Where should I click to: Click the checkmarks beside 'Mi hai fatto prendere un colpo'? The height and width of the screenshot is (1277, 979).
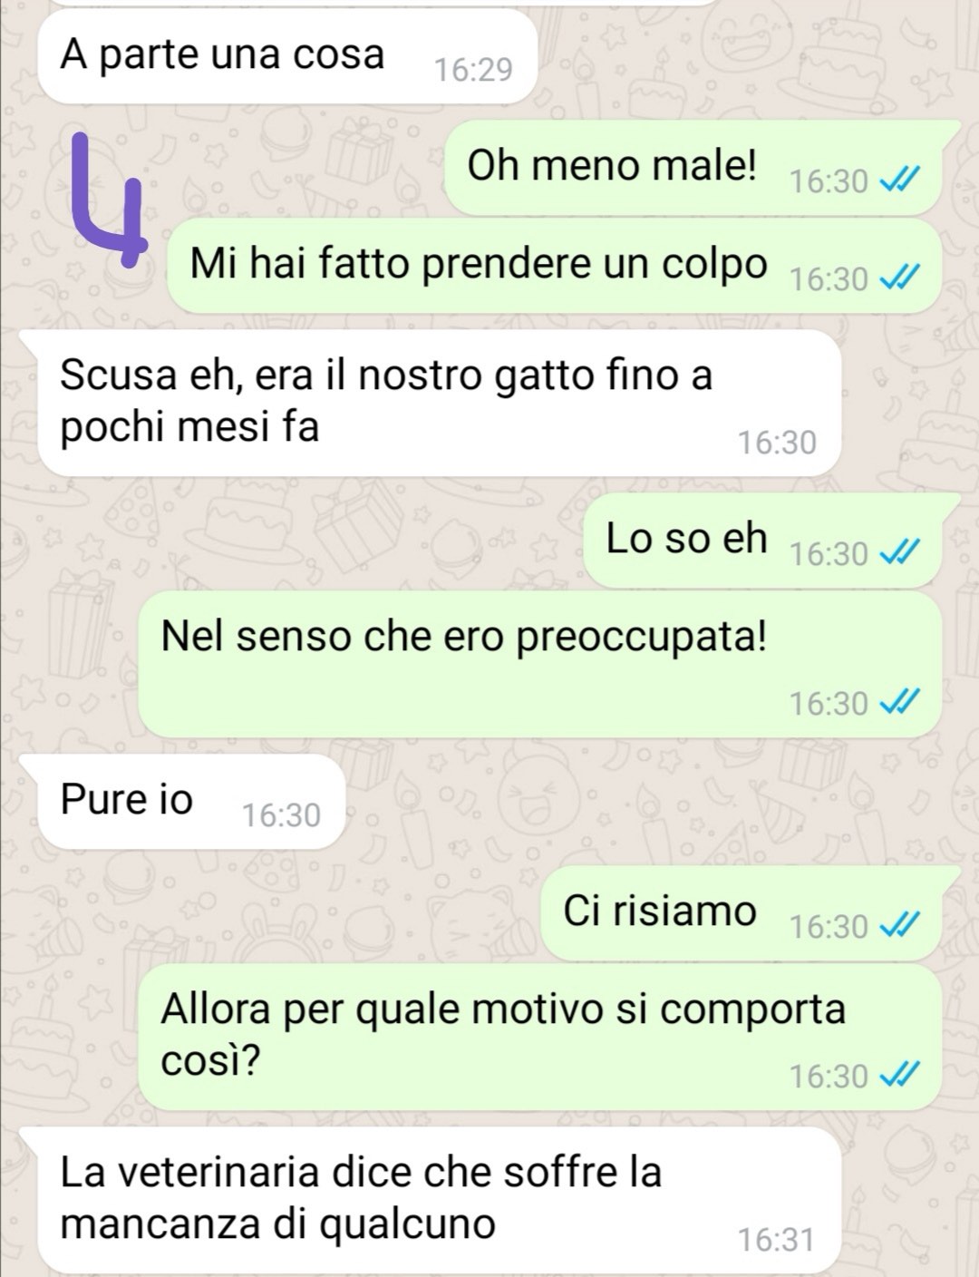(901, 279)
